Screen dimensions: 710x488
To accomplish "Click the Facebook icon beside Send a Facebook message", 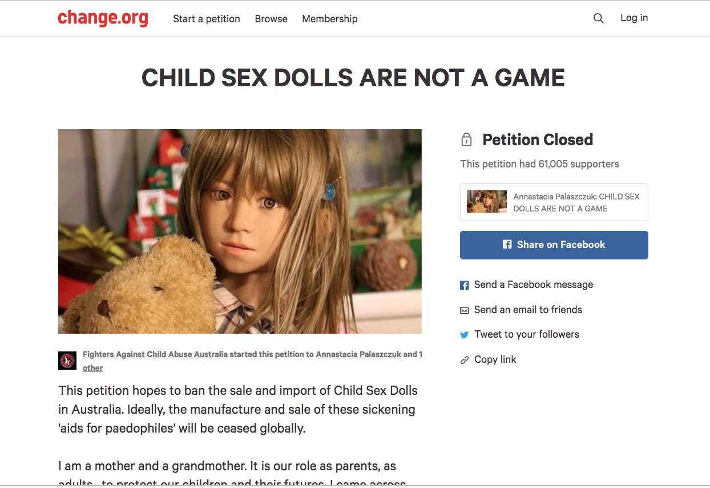I will (465, 285).
